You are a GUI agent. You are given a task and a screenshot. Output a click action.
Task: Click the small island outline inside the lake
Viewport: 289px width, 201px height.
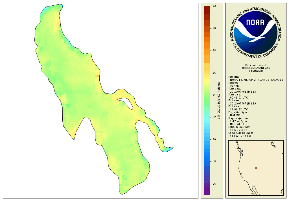[126, 103]
